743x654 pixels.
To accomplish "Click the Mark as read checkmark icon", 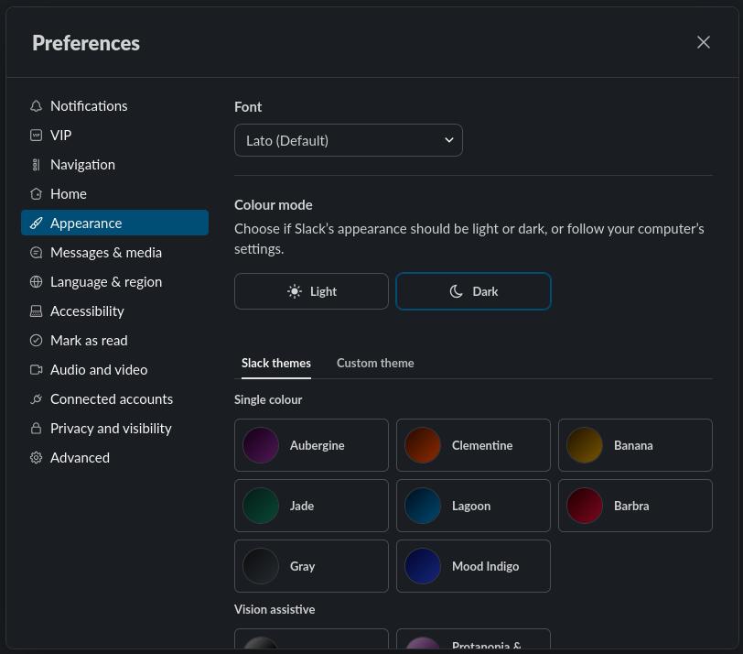I will tap(36, 341).
